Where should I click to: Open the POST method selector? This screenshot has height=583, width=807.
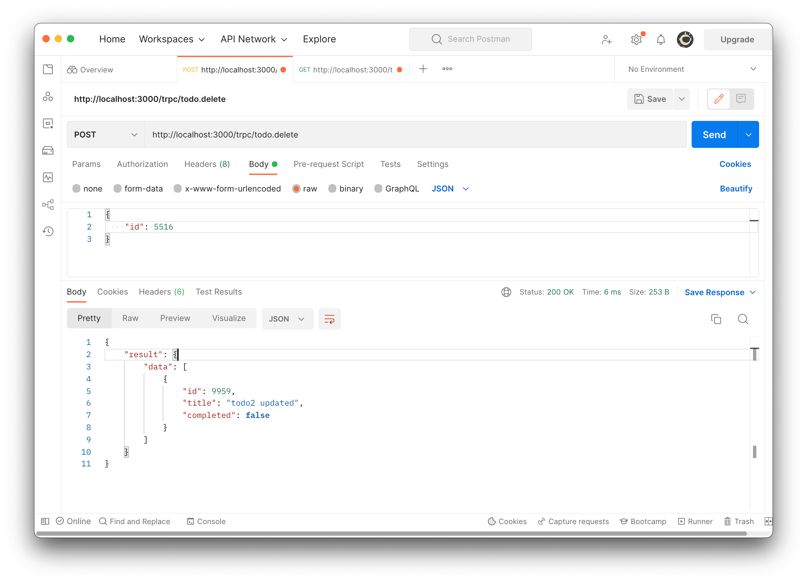[105, 134]
